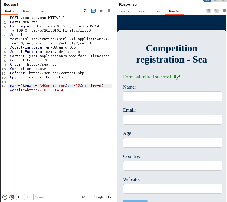The height and width of the screenshot is (202, 227).
Task: Click the Name input field
Action: [x=172, y=97]
